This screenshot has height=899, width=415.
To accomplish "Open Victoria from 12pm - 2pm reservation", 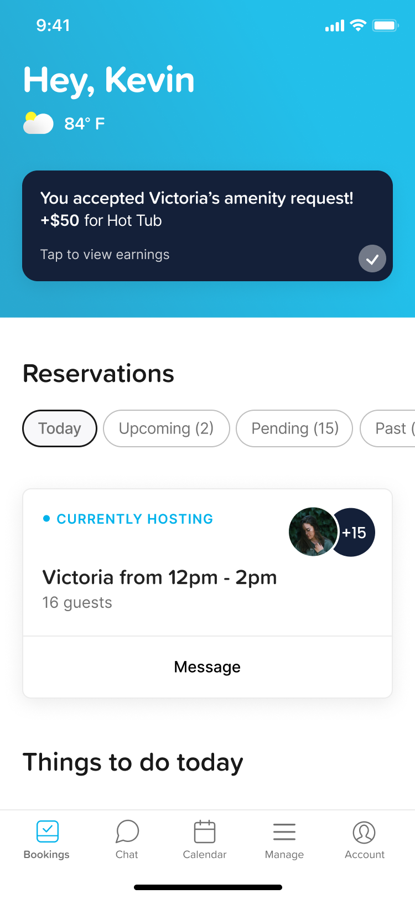I will click(159, 577).
